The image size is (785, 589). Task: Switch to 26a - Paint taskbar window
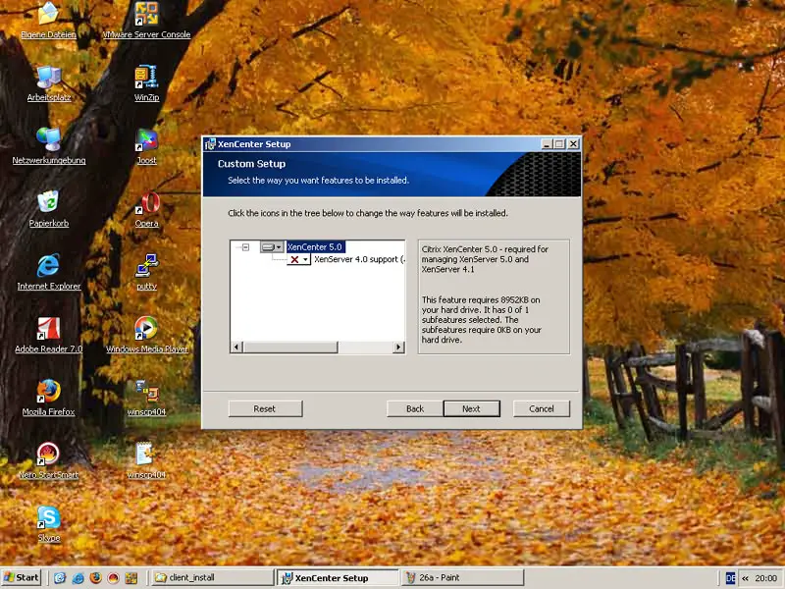pyautogui.click(x=462, y=577)
